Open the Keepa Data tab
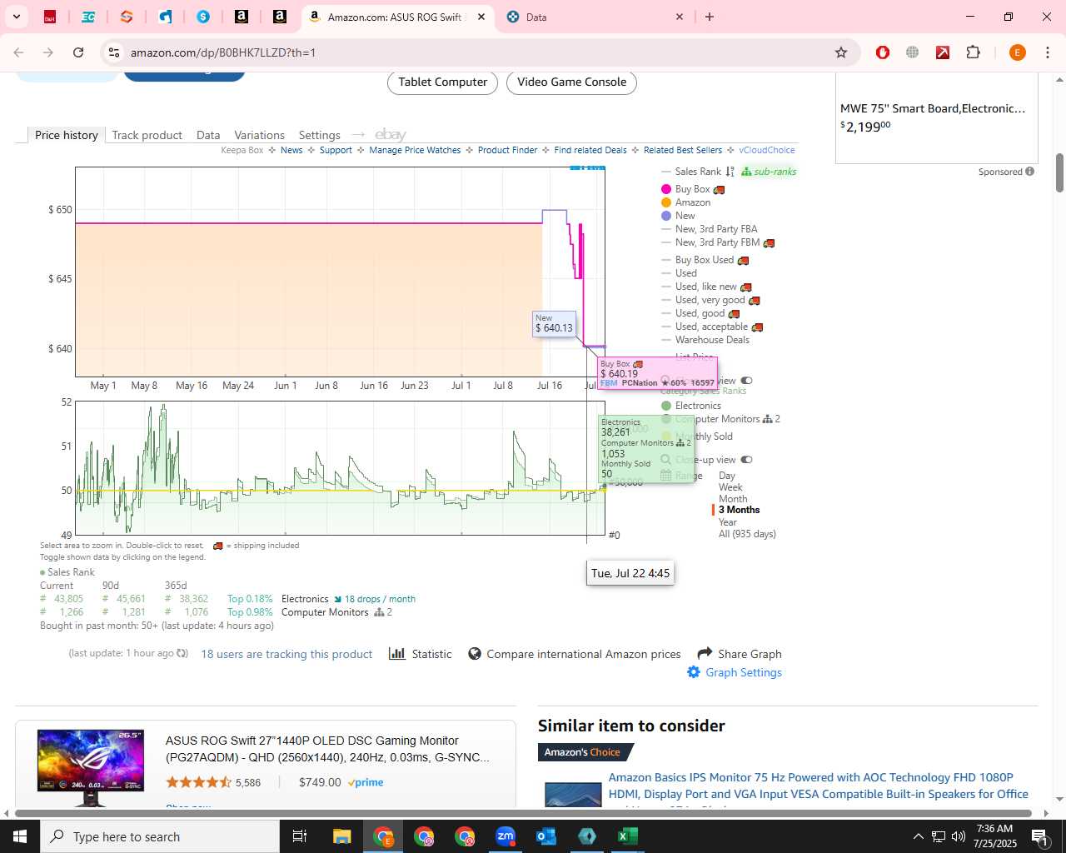This screenshot has width=1066, height=853. click(x=208, y=135)
